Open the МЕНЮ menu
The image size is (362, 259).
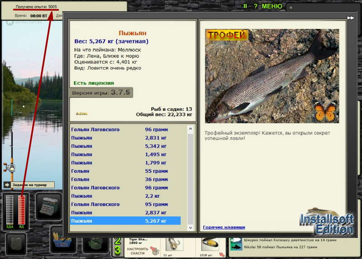point(271,6)
